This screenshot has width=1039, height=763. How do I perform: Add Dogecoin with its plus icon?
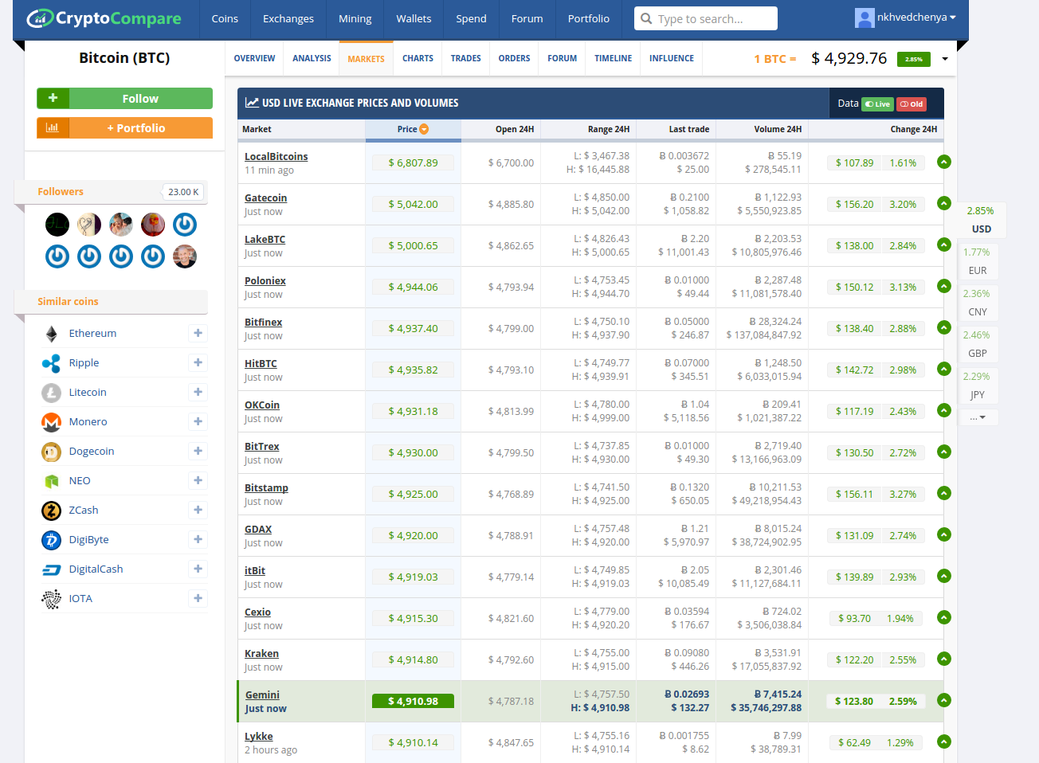[198, 451]
